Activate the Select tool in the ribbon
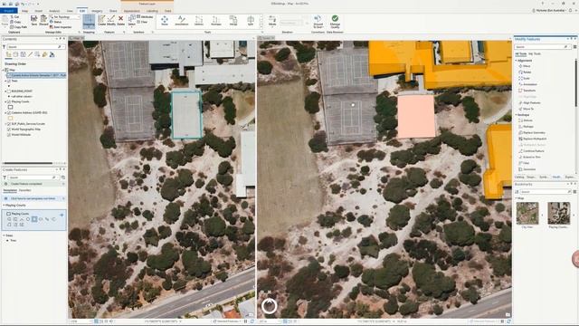Screen dimensions: 579x326 pyautogui.click(x=131, y=20)
